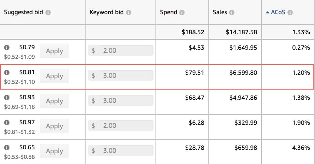Click the ACoS column info icon

point(290,13)
